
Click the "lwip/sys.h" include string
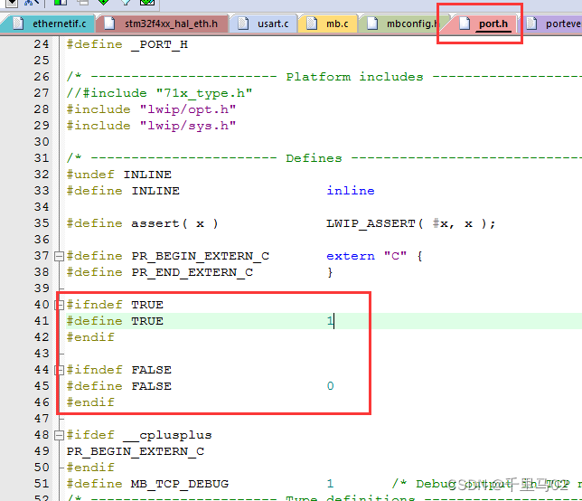coord(188,126)
